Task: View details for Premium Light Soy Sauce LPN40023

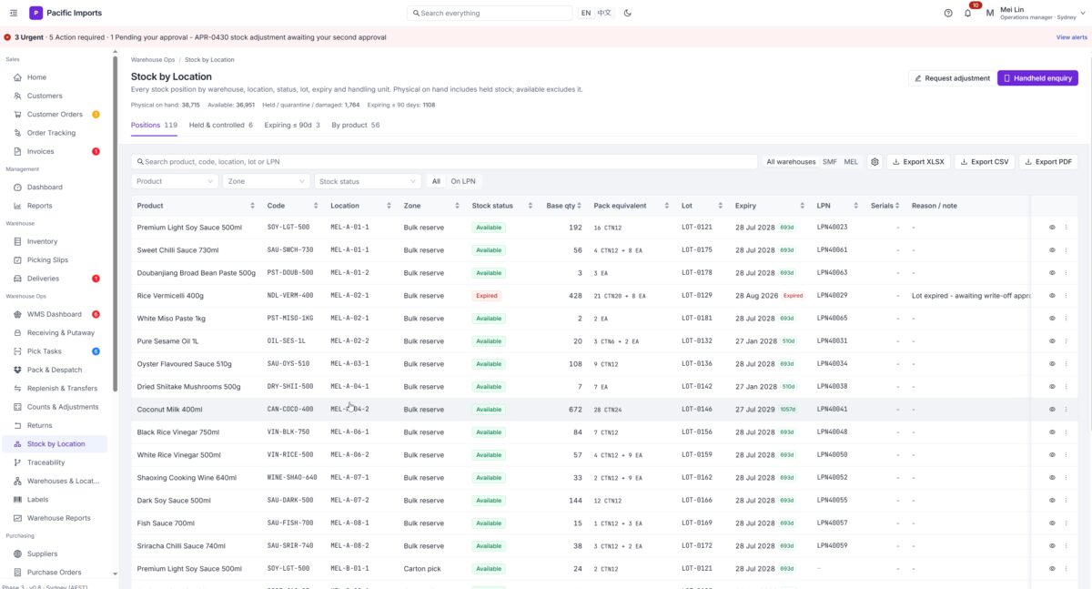Action: pos(1052,228)
